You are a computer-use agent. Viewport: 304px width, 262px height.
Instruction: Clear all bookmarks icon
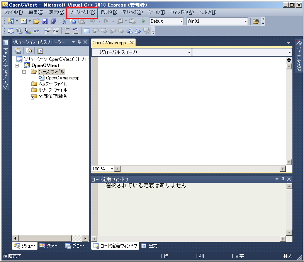pos(146,31)
